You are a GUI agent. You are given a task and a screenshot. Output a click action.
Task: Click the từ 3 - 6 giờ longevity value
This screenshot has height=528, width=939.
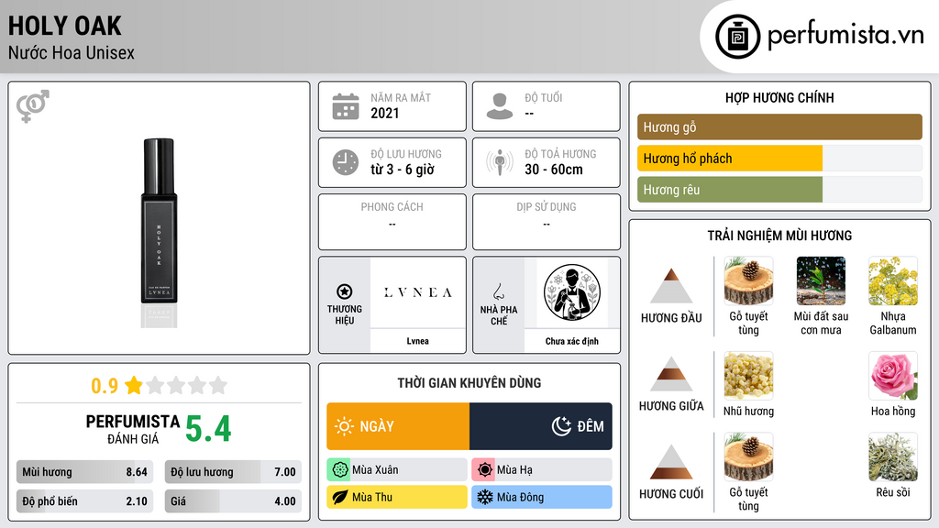click(x=403, y=170)
